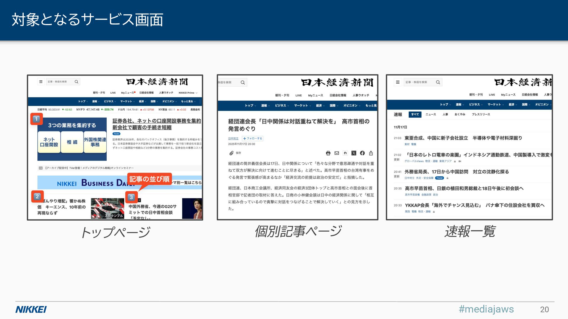
Task: Click the NIKKEI Business Daily banner
Action: click(x=119, y=183)
